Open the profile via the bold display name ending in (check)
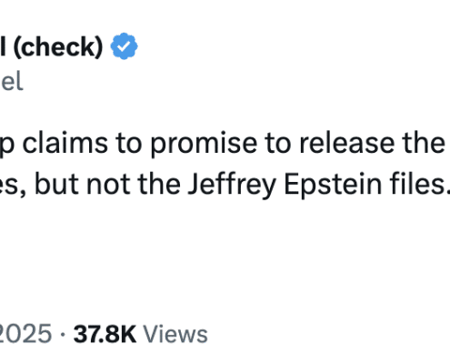 tap(52, 46)
